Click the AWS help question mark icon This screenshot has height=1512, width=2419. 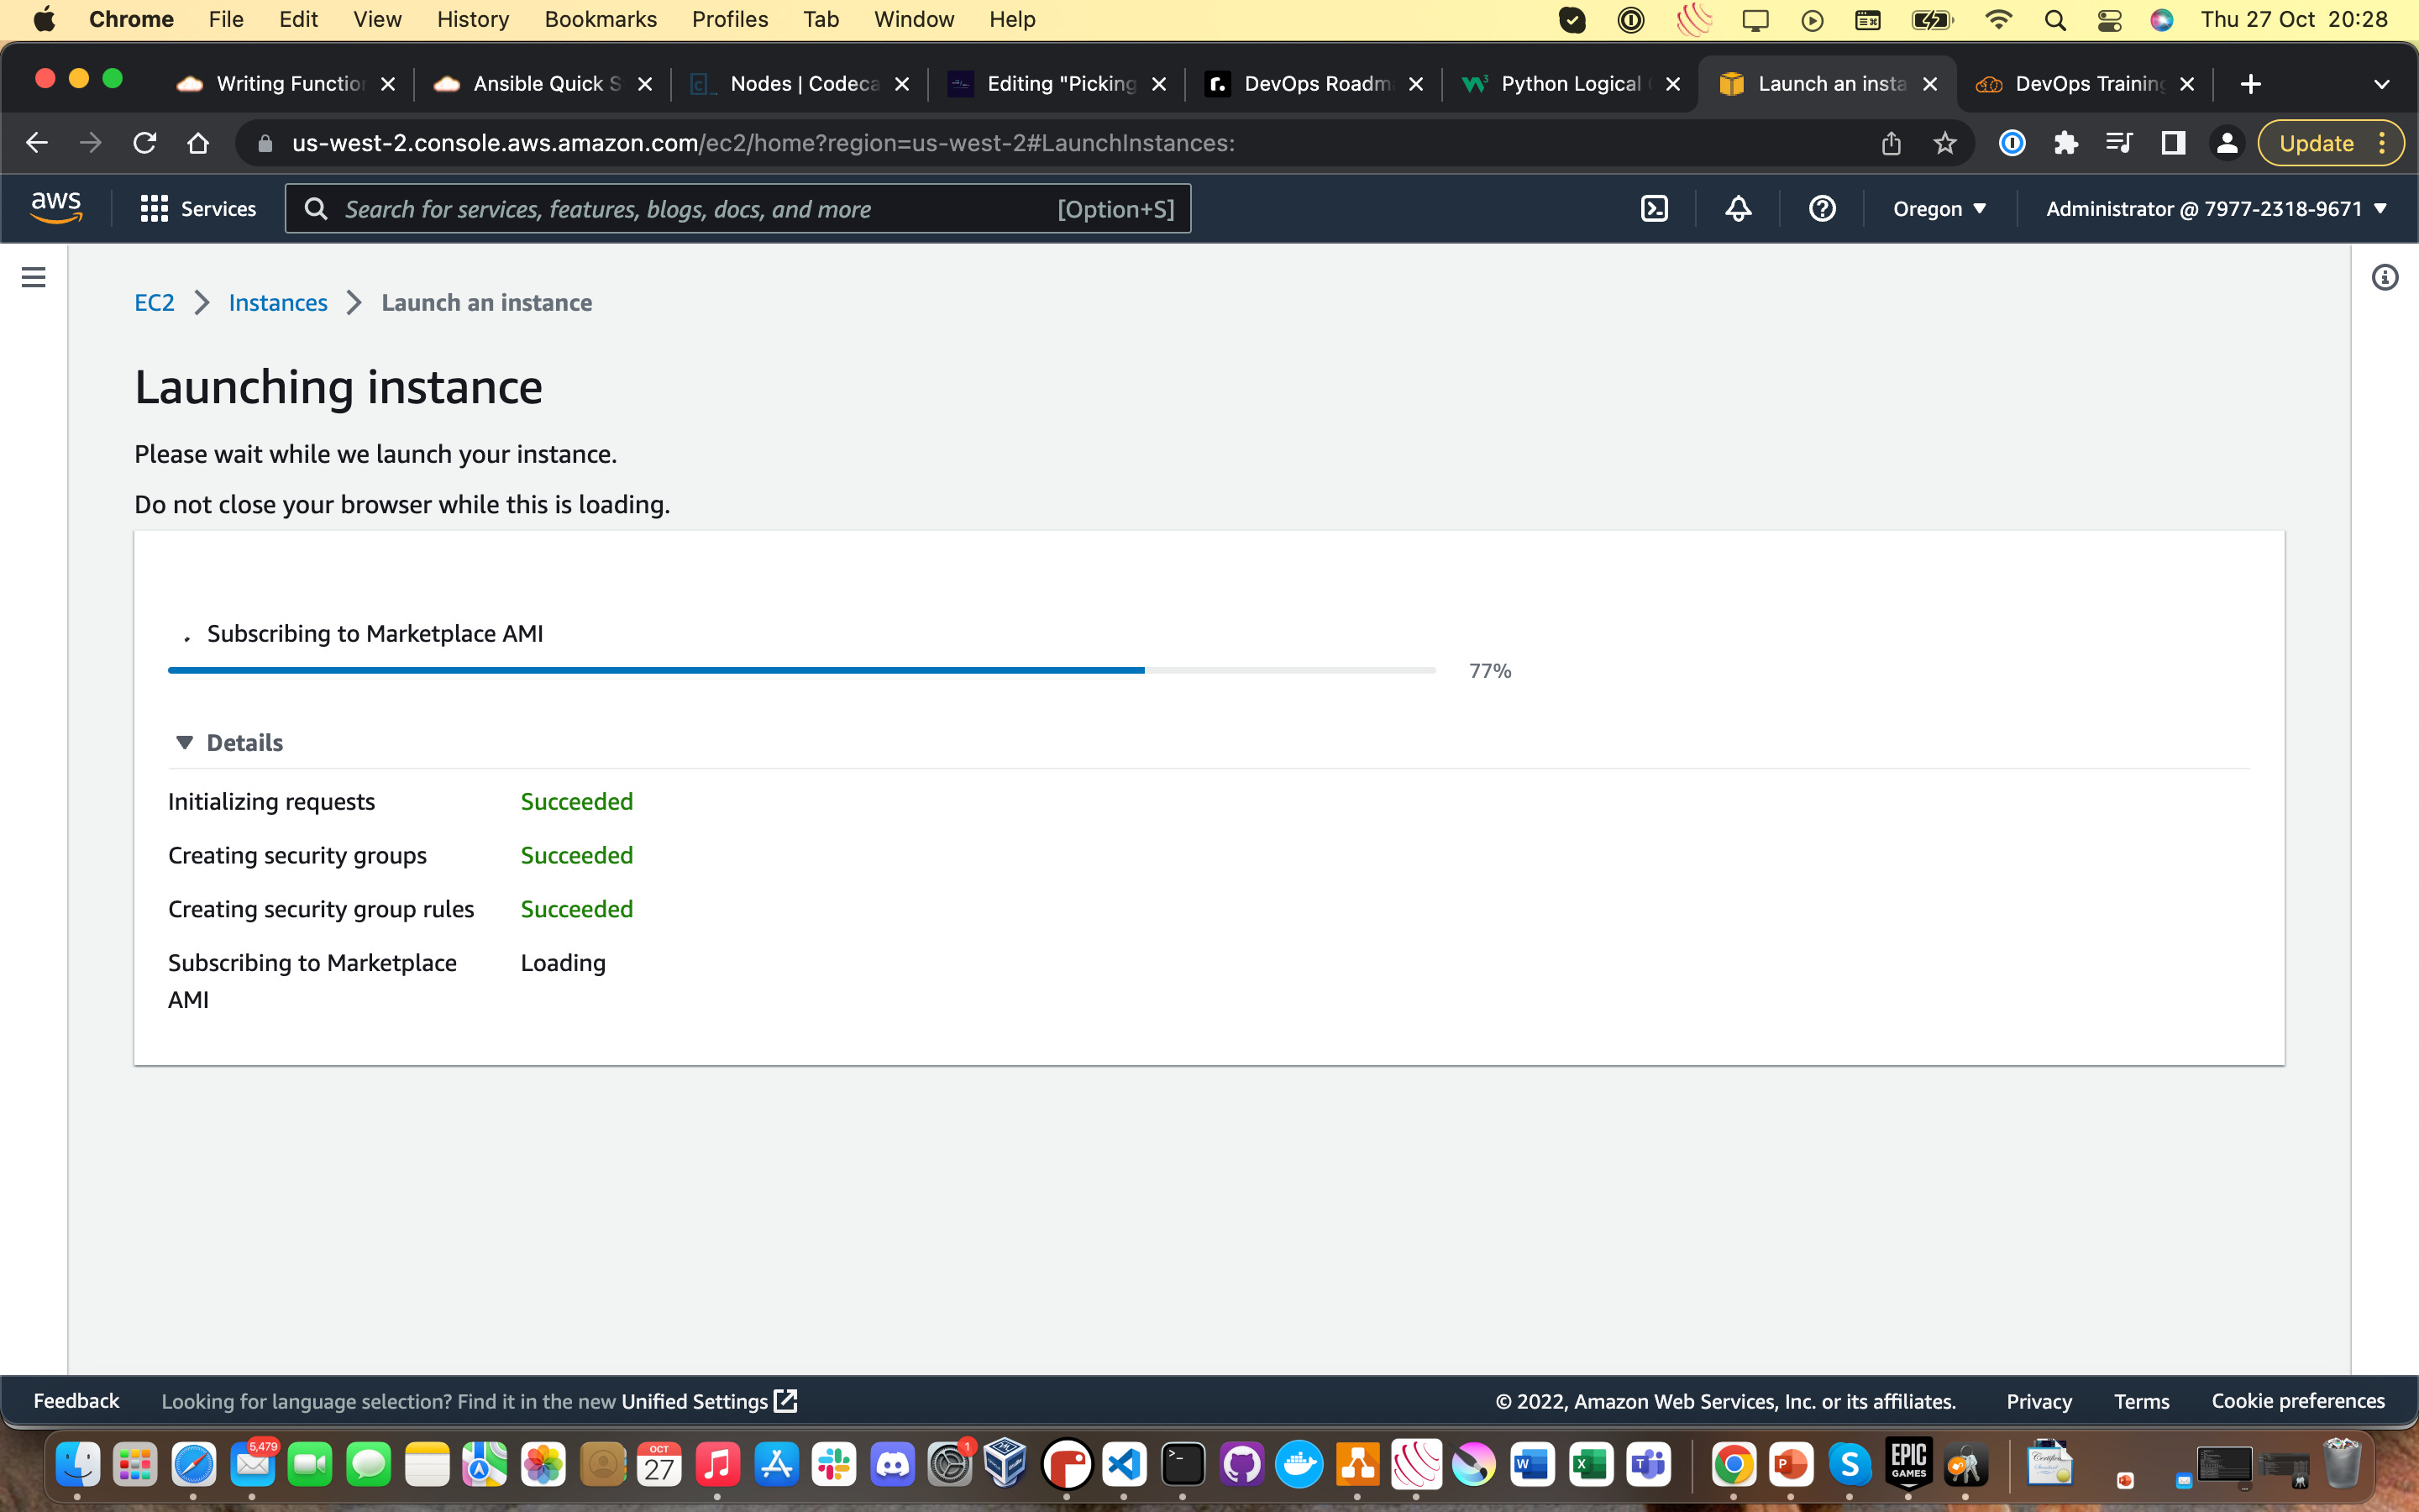click(x=1823, y=208)
